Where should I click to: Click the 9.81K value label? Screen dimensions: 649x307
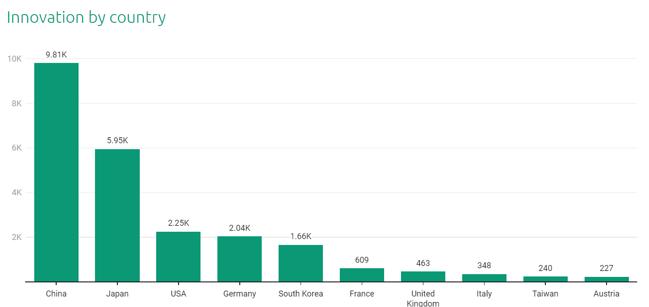click(x=56, y=55)
